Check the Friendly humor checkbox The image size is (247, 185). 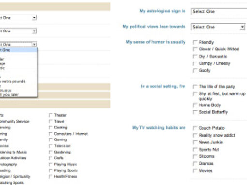(195, 42)
